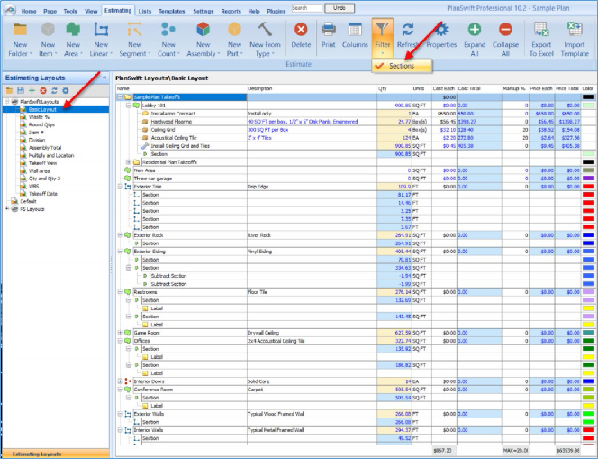Add a layout with the green plus icon
This screenshot has width=598, height=459.
tap(32, 90)
